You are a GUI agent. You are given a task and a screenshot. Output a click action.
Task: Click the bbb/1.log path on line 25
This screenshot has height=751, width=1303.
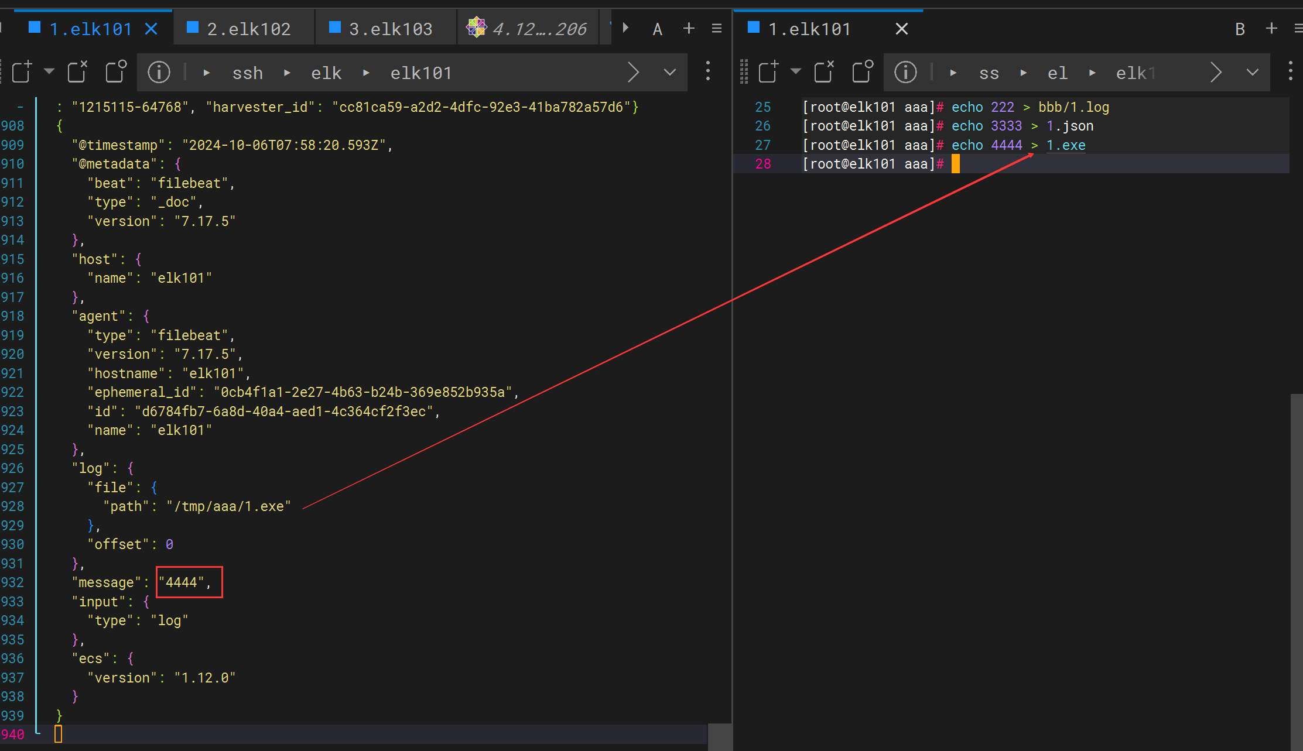pos(1073,107)
